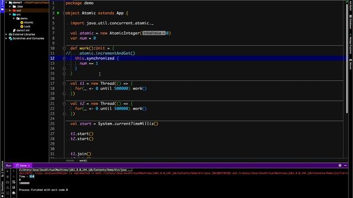Click 'AtomicInteger' constructor text

pyautogui.click(x=125, y=33)
